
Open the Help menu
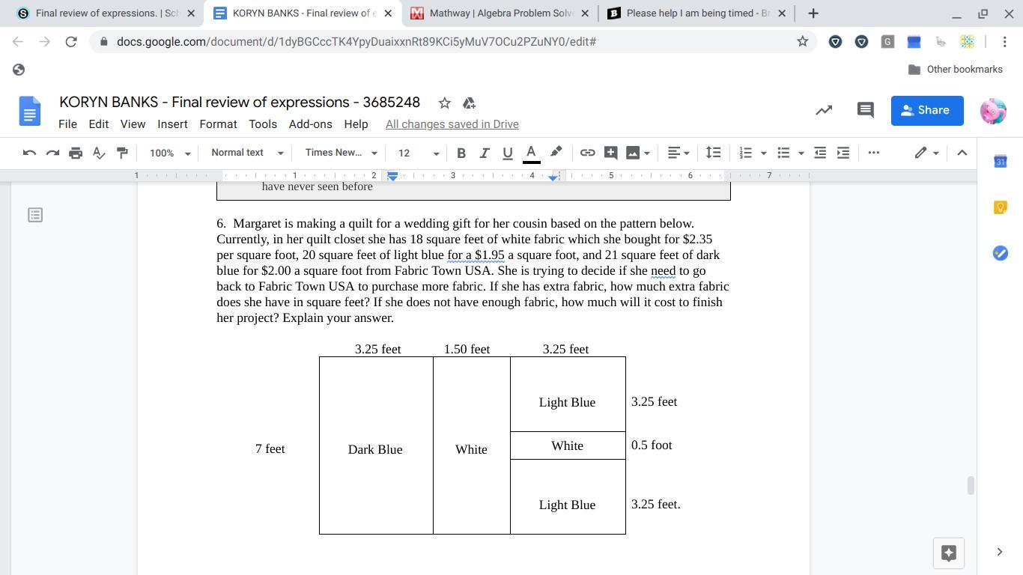click(x=356, y=124)
